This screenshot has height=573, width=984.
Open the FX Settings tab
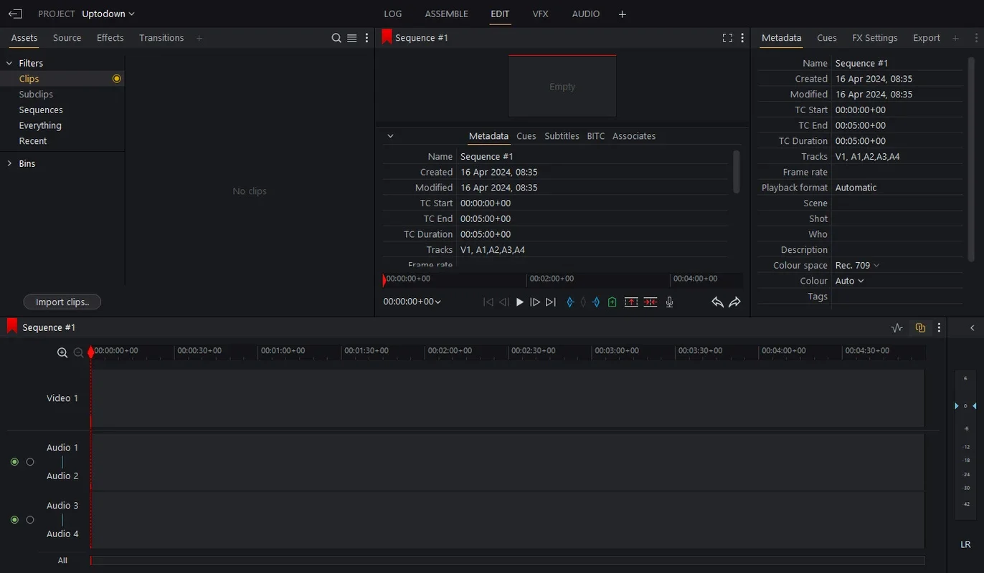(875, 38)
